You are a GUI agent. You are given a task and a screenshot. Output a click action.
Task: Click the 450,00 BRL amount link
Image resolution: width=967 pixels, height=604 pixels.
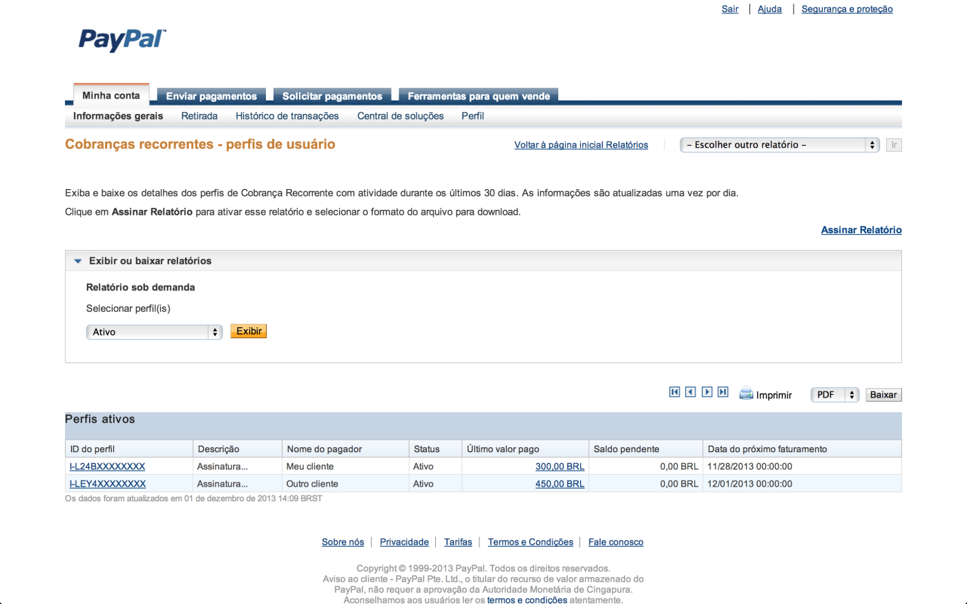click(559, 484)
